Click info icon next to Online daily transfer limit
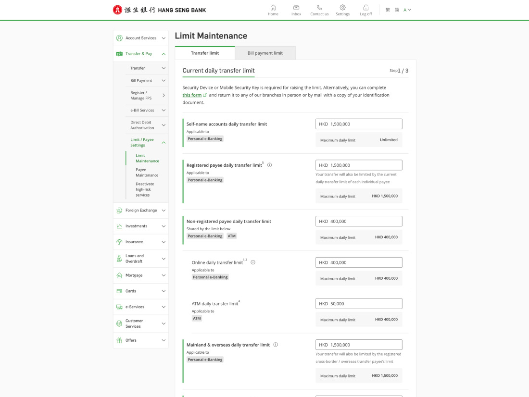 [x=253, y=262]
